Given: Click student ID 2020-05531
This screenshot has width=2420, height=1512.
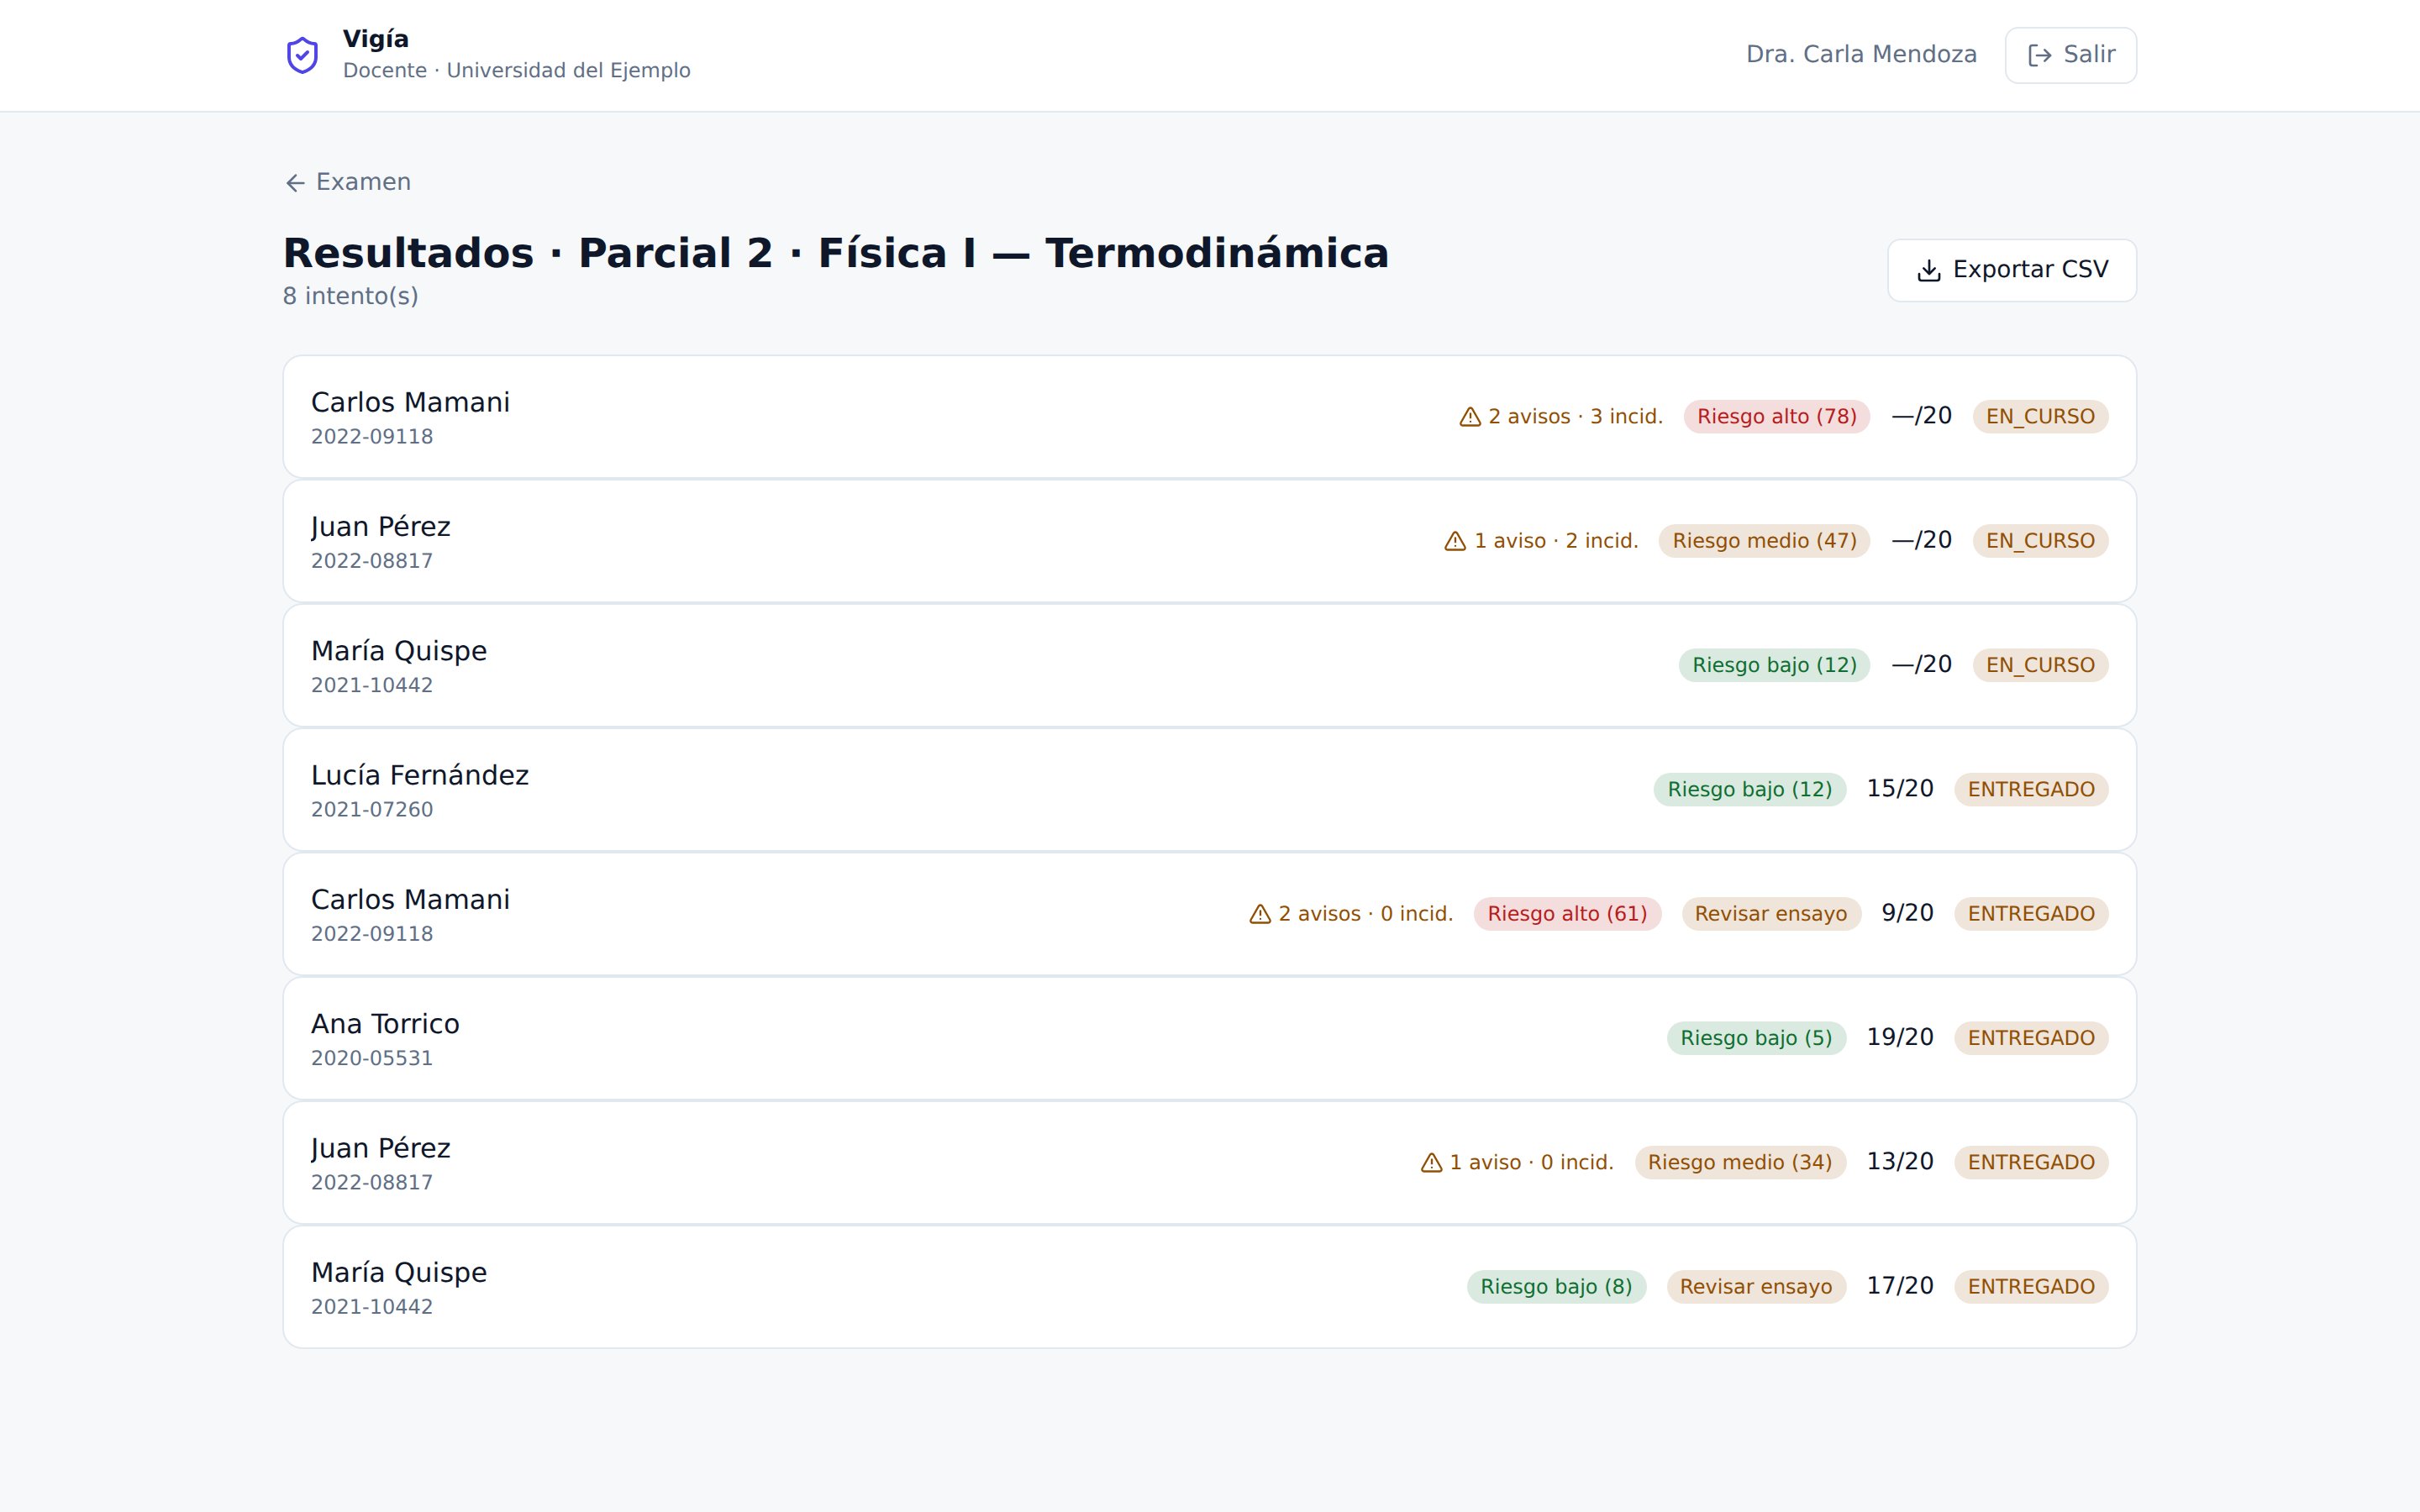Looking at the screenshot, I should (372, 1058).
